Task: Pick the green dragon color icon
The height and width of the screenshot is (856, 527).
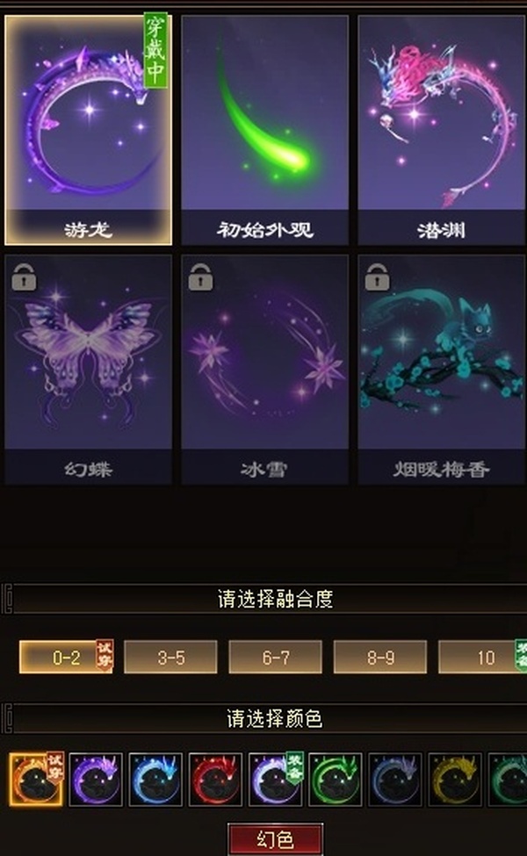Action: [x=336, y=780]
